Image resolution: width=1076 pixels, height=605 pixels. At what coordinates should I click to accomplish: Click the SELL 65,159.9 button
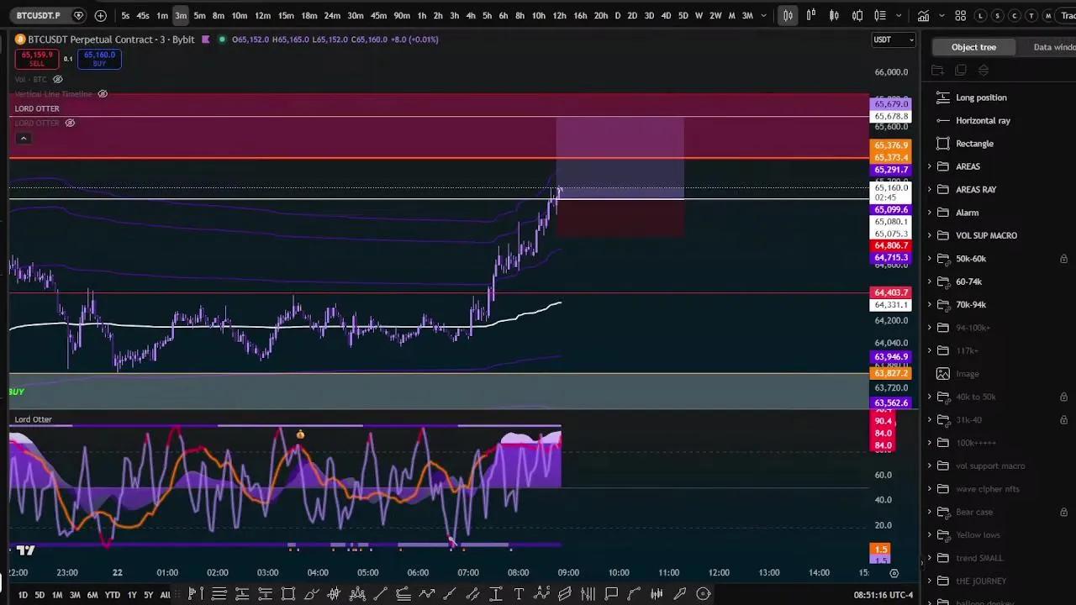pyautogui.click(x=37, y=59)
